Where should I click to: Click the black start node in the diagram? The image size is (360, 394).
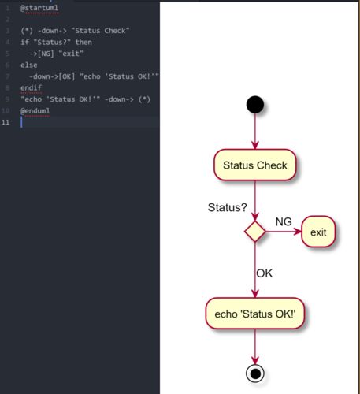[x=255, y=105]
